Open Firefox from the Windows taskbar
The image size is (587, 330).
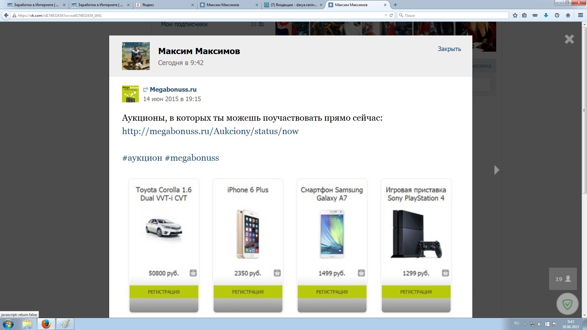[46, 324]
